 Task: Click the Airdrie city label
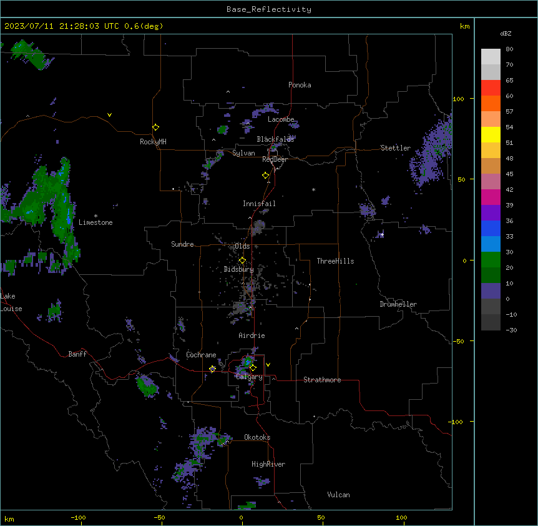252,335
